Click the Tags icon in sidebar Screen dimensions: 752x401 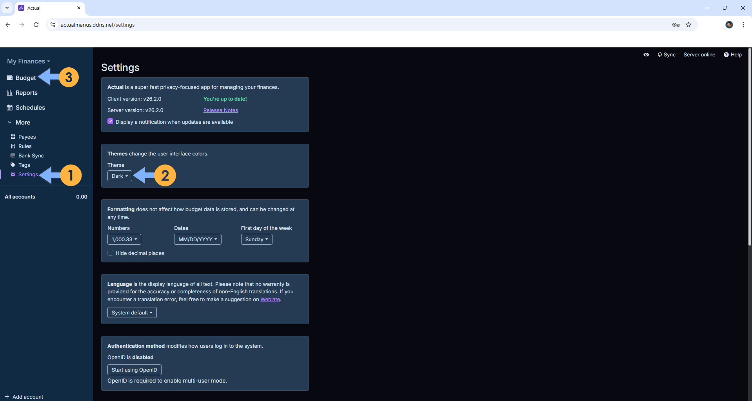[13, 165]
